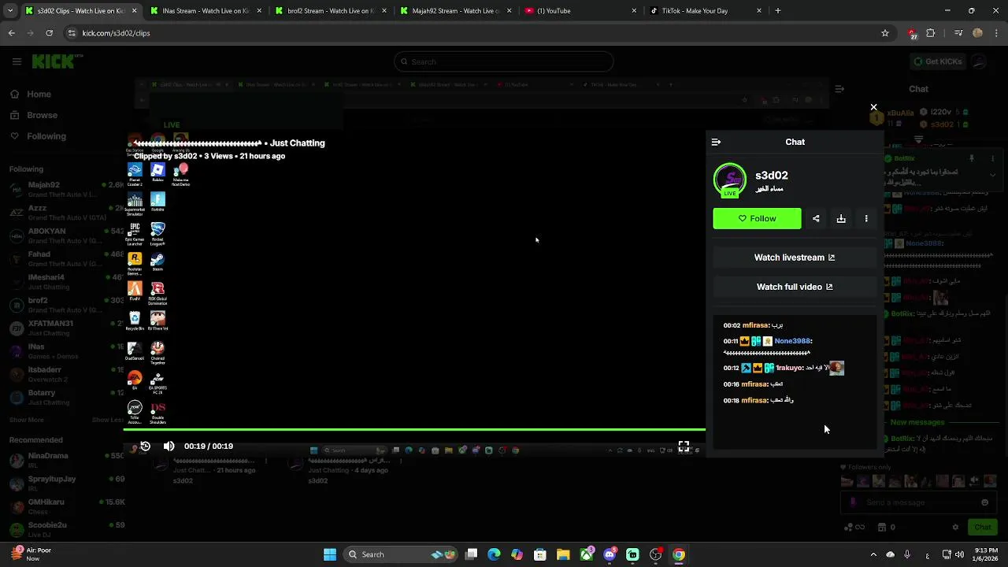Focus the Kick search field

tap(504, 61)
